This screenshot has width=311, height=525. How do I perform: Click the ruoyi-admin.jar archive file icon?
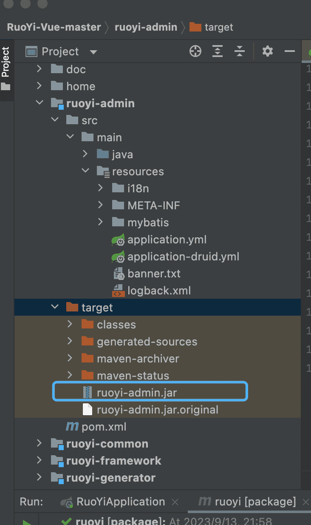click(88, 393)
